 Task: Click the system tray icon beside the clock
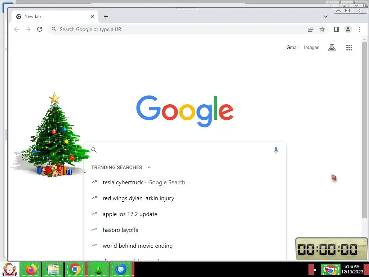tap(330, 269)
